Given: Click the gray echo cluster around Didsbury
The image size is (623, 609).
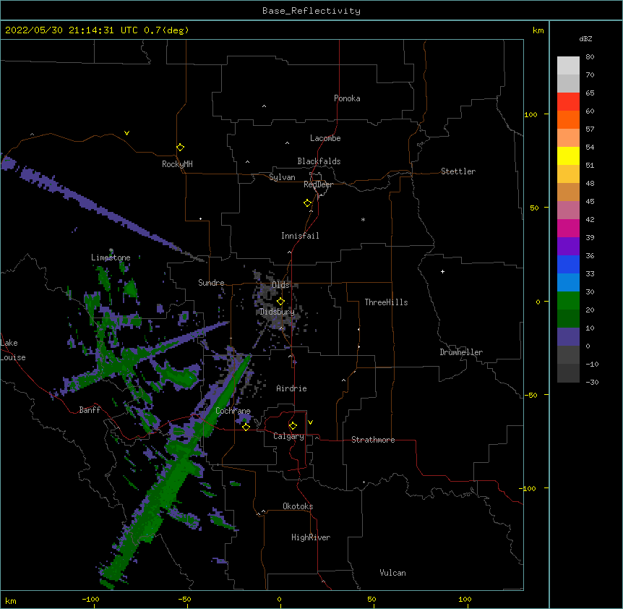Looking at the screenshot, I should click(278, 306).
